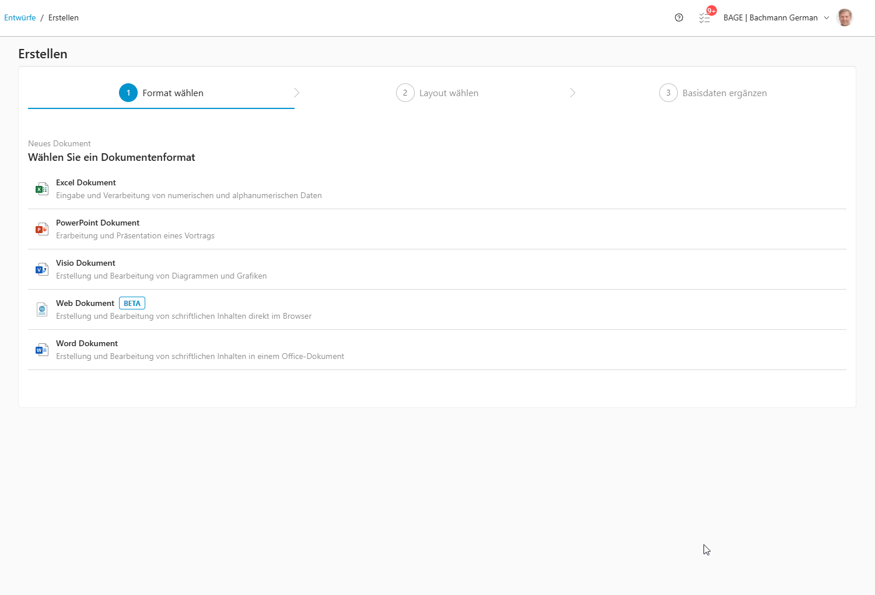Screen dimensions: 875x595
Task: Select the Excel Dokument icon
Action: tap(41, 188)
